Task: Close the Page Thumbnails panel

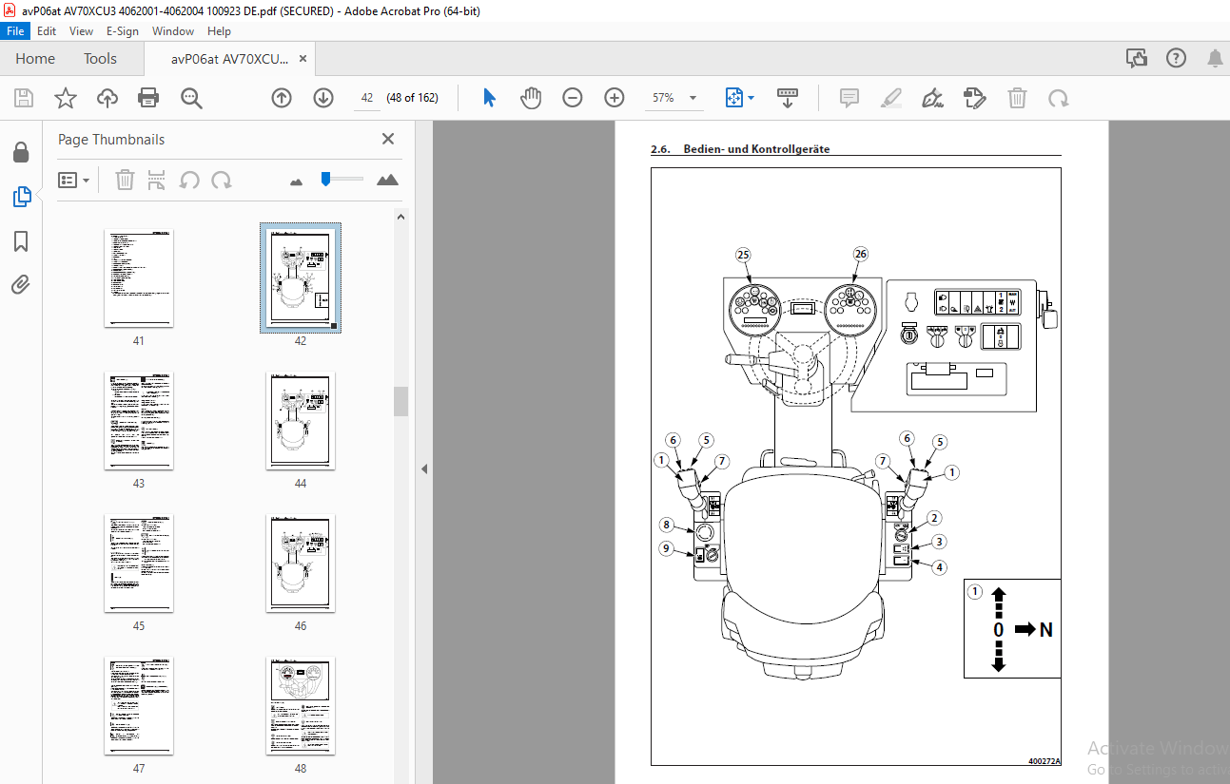Action: point(388,139)
